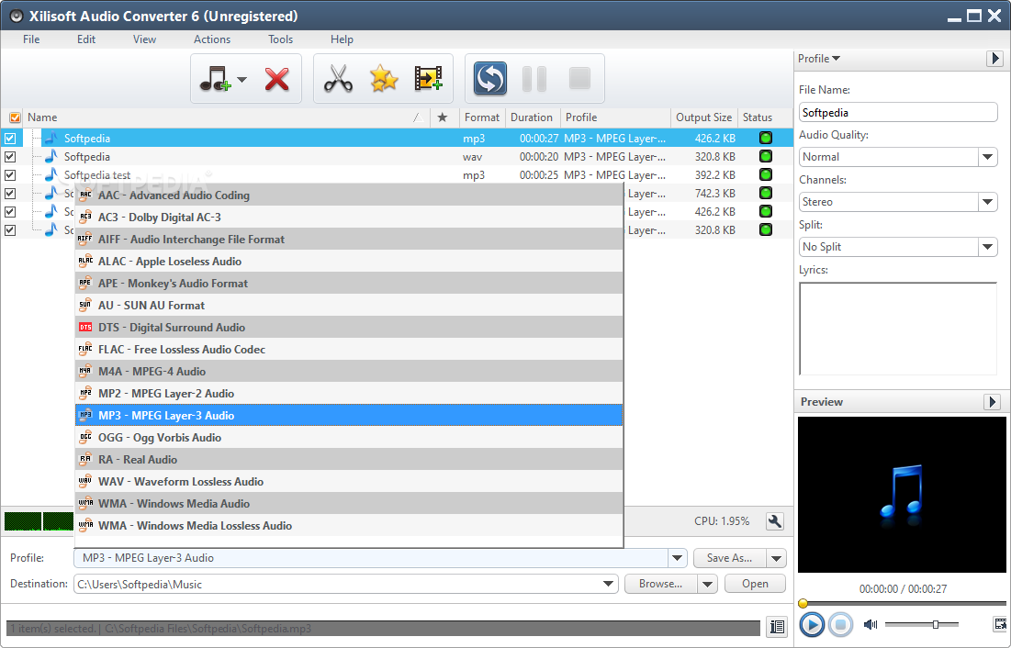Toggle checkbox of fifth row, 426.2 KB
This screenshot has height=648, width=1011.
[x=10, y=211]
